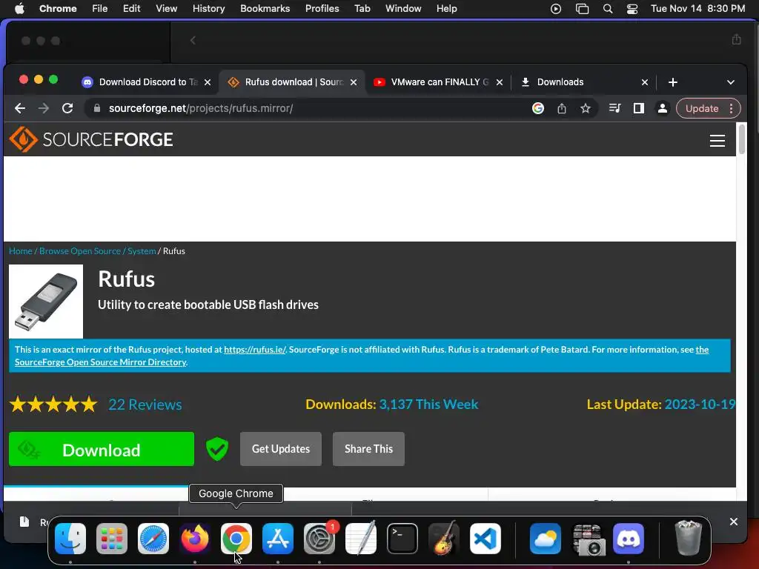759x569 pixels.
Task: Click the Google Chrome Dock icon
Action: point(236,539)
